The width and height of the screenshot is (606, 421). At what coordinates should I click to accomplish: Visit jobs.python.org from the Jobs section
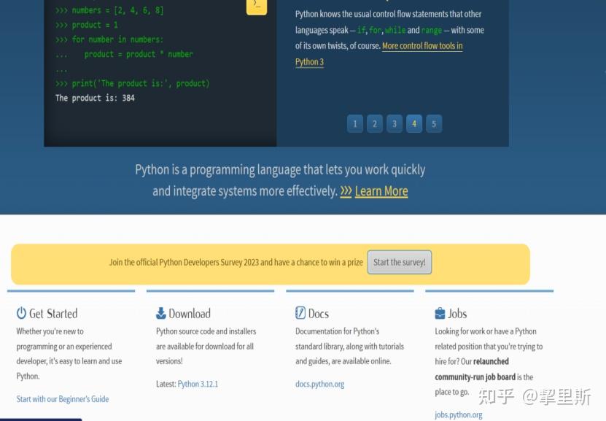[x=458, y=414]
